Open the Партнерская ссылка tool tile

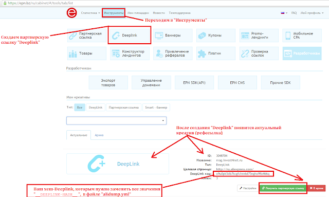tap(87, 35)
